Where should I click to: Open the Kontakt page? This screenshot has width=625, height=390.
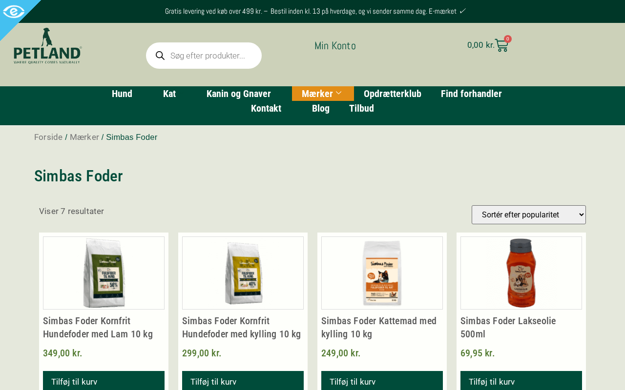pos(266,108)
